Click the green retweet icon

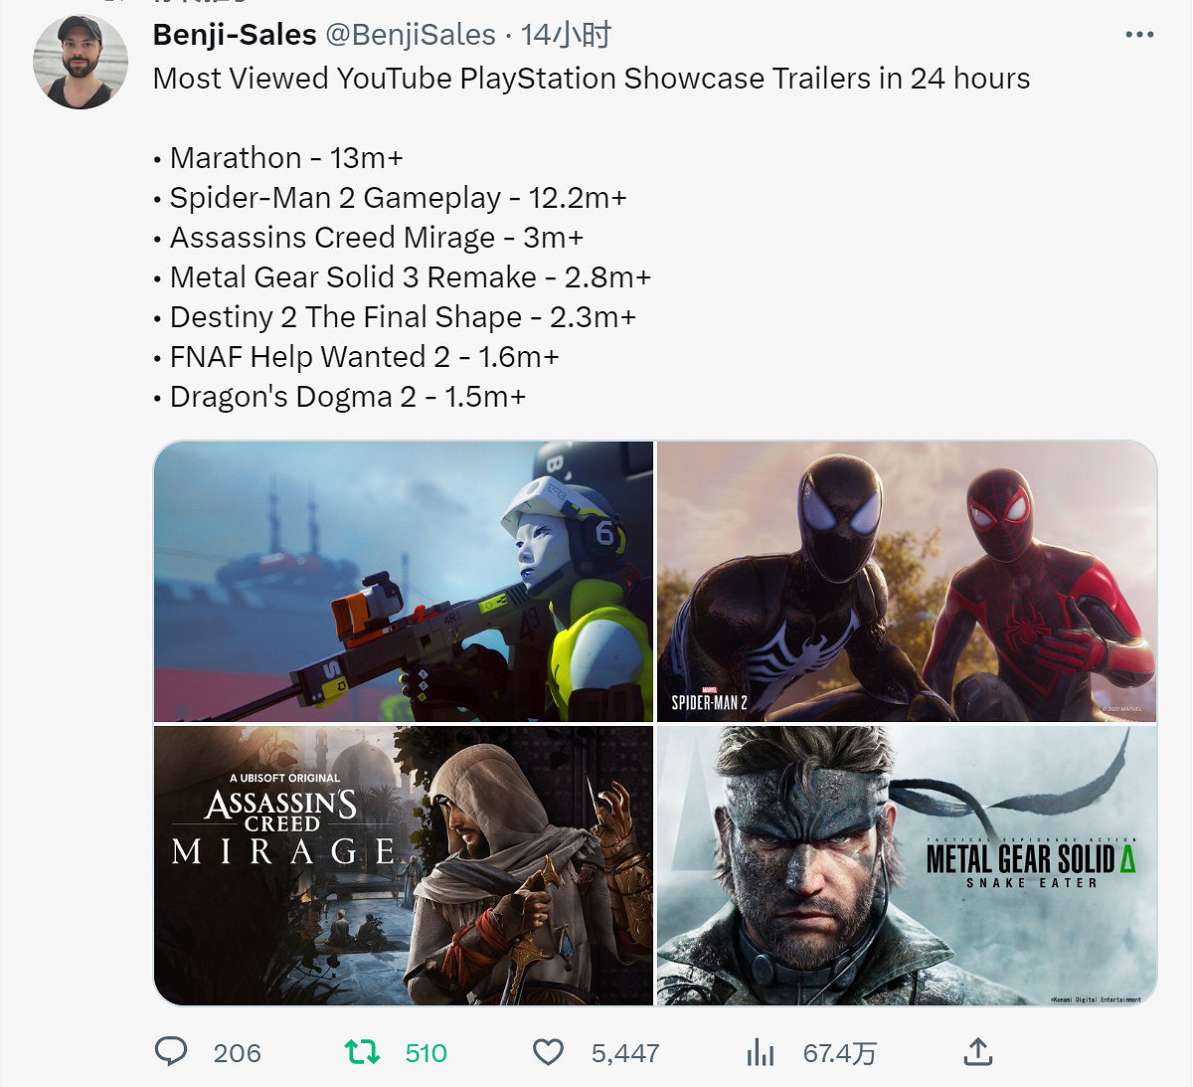pos(362,1051)
